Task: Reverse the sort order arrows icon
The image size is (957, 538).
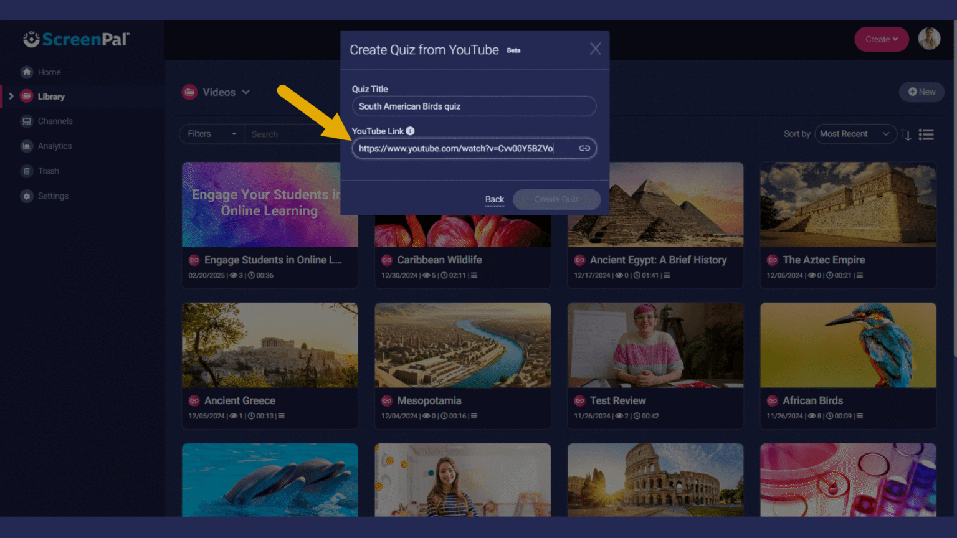Action: (x=907, y=134)
